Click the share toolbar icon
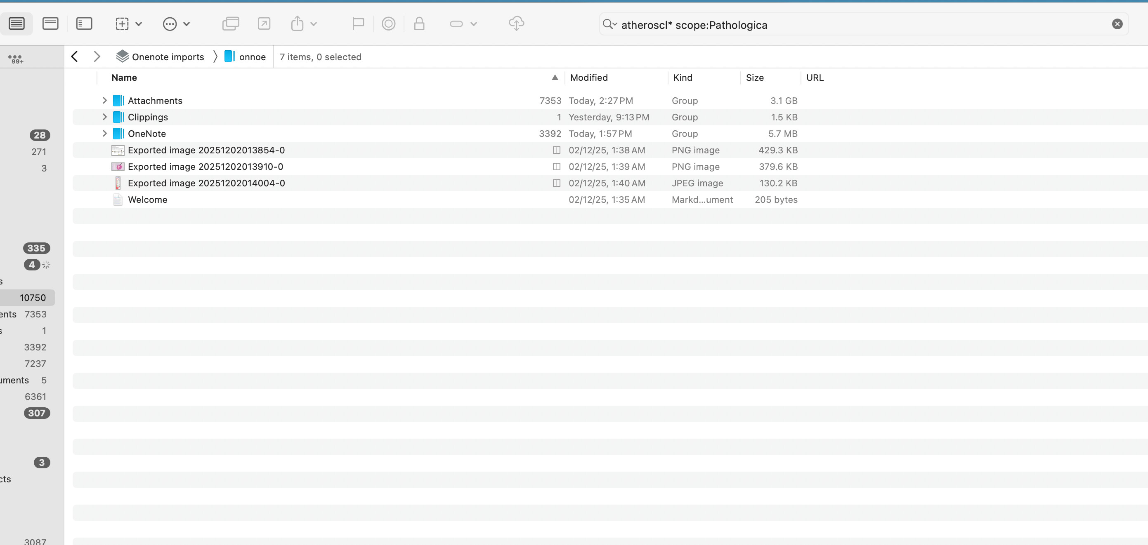 pos(297,23)
